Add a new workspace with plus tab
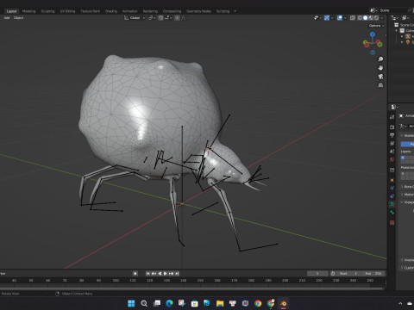414x310 pixels. 235,11
